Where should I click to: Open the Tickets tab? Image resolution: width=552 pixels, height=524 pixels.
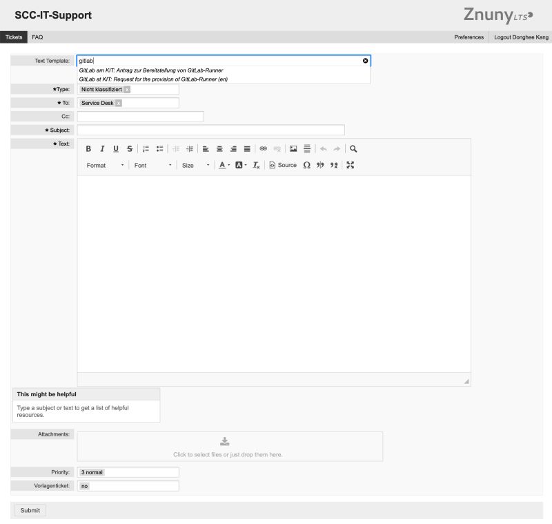point(14,37)
